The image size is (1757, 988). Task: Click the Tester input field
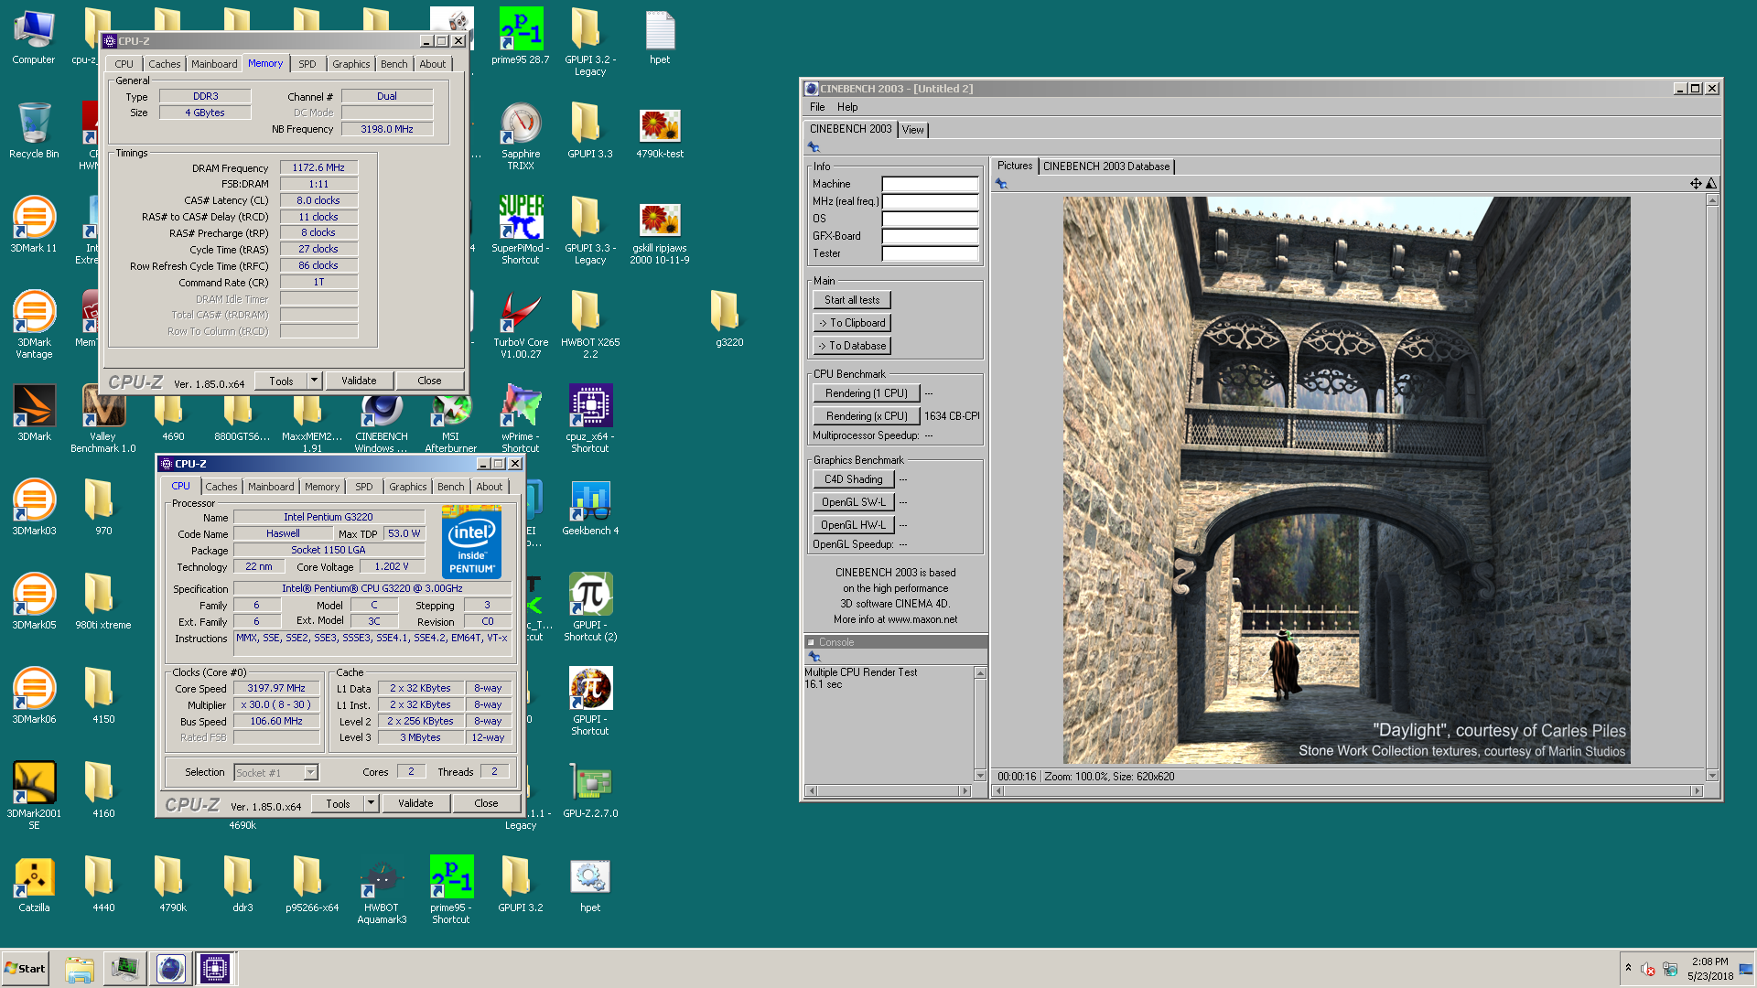pos(930,253)
